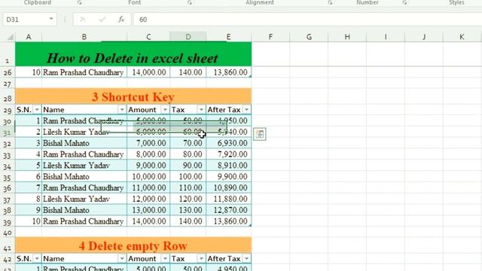Click the tax cell showing 110.00
Viewport: 482px width, 271px height.
pos(188,187)
